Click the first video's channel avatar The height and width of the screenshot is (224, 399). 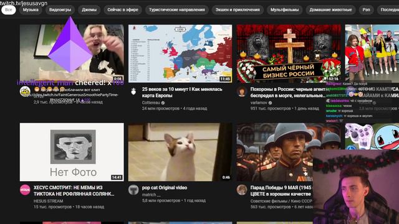coord(25,91)
